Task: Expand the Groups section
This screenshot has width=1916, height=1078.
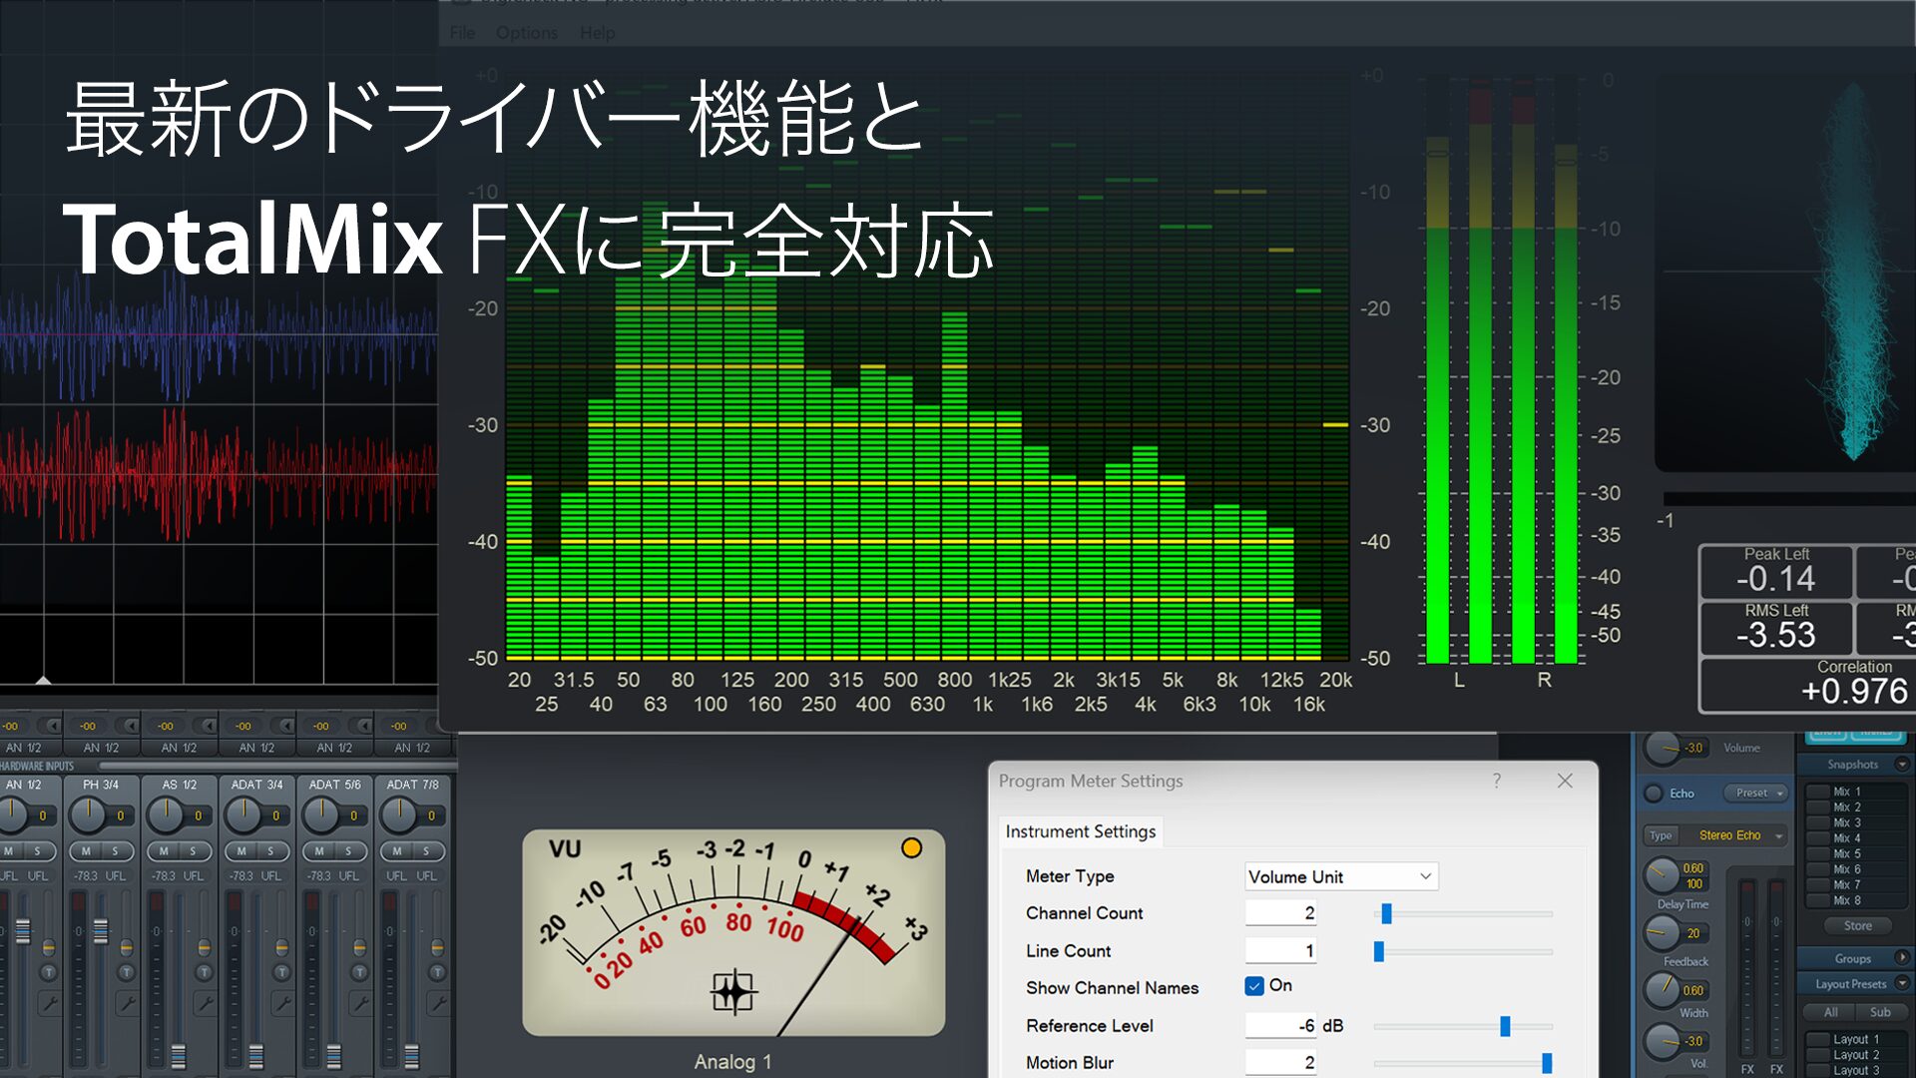Action: [x=1901, y=958]
